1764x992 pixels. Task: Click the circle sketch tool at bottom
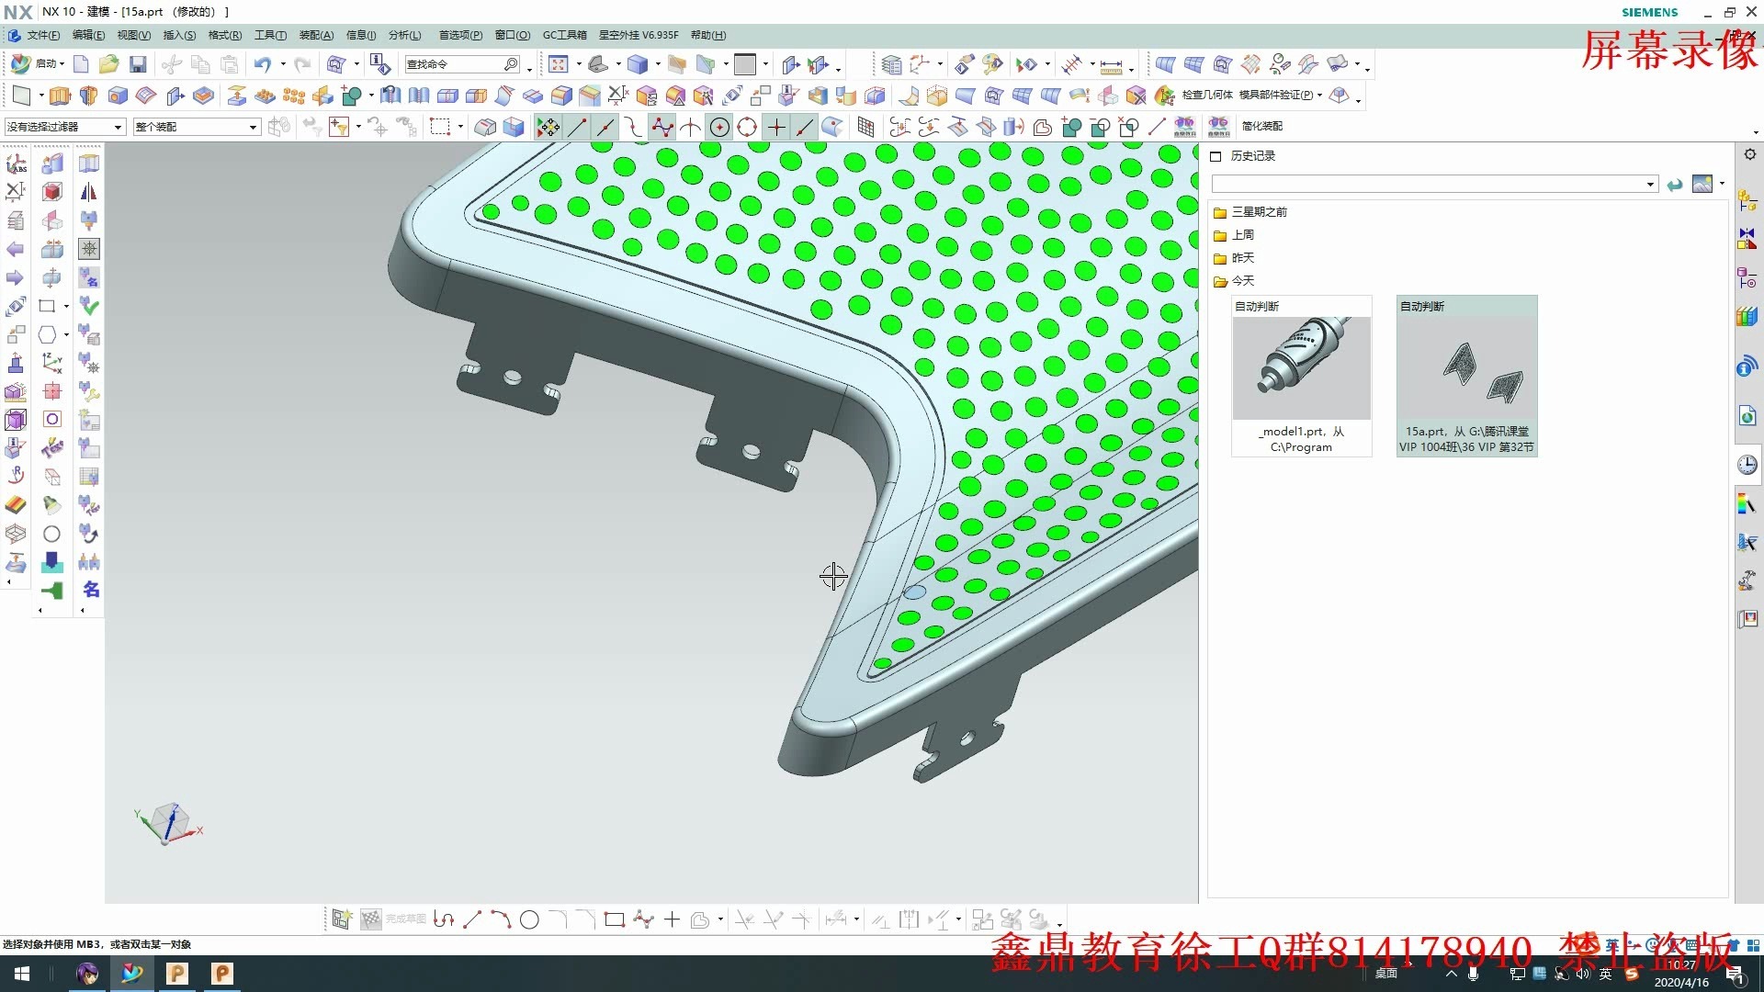[x=529, y=919]
